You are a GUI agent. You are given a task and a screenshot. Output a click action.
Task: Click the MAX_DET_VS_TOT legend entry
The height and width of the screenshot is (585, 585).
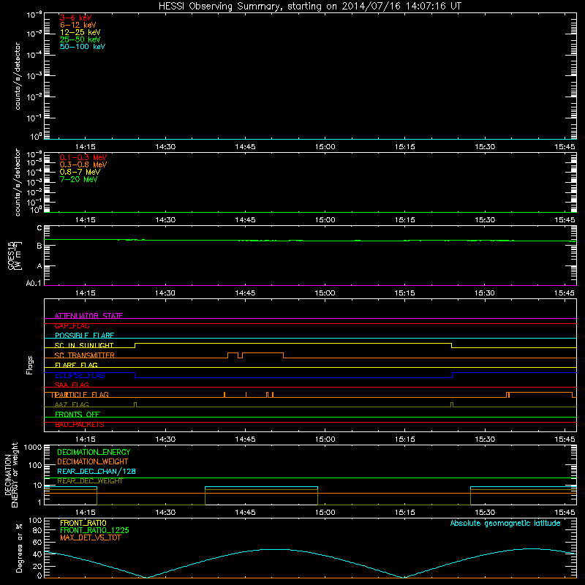click(90, 537)
